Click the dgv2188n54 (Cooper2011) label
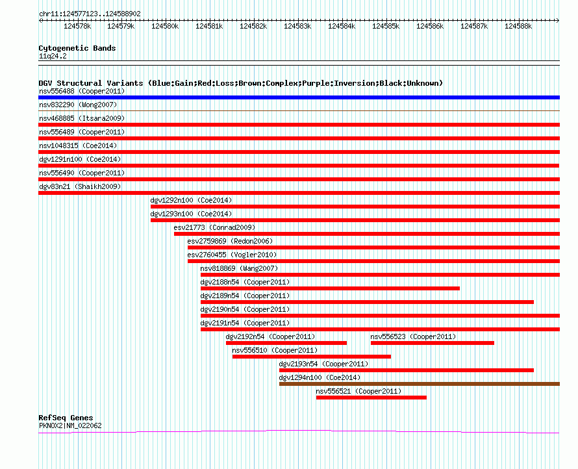Image resolution: width=578 pixels, height=469 pixels. [x=245, y=282]
